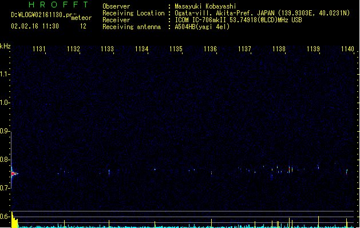The height and width of the screenshot is (228, 360).
Task: Click the 1140 time axis marker
Action: tap(347, 49)
